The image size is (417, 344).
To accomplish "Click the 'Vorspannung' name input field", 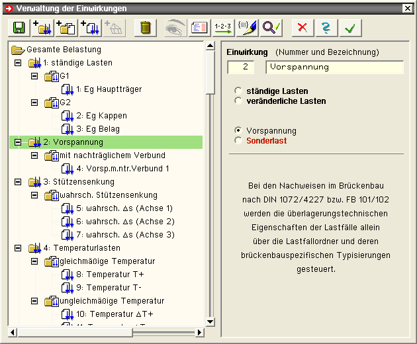I will 334,67.
